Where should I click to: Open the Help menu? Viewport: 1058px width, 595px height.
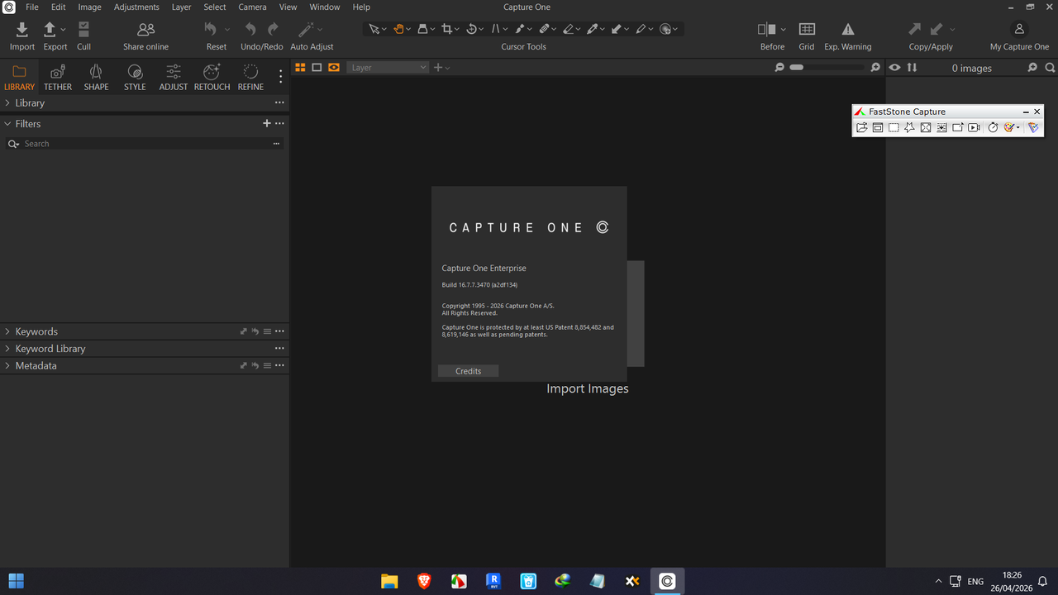click(x=361, y=7)
